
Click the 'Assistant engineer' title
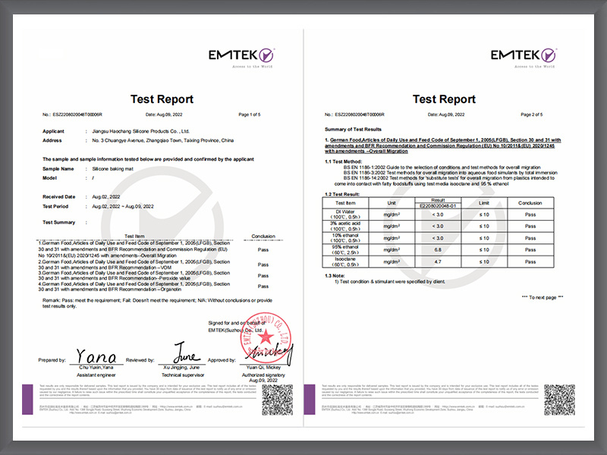coord(96,375)
